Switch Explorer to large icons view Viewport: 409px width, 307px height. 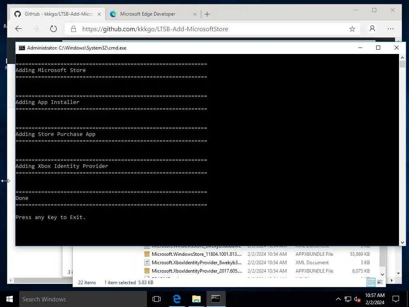click(380, 282)
